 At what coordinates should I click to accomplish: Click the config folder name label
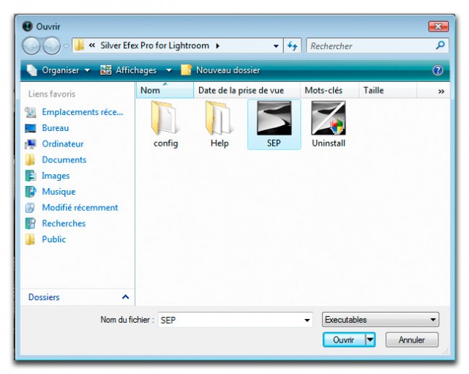pyautogui.click(x=165, y=143)
